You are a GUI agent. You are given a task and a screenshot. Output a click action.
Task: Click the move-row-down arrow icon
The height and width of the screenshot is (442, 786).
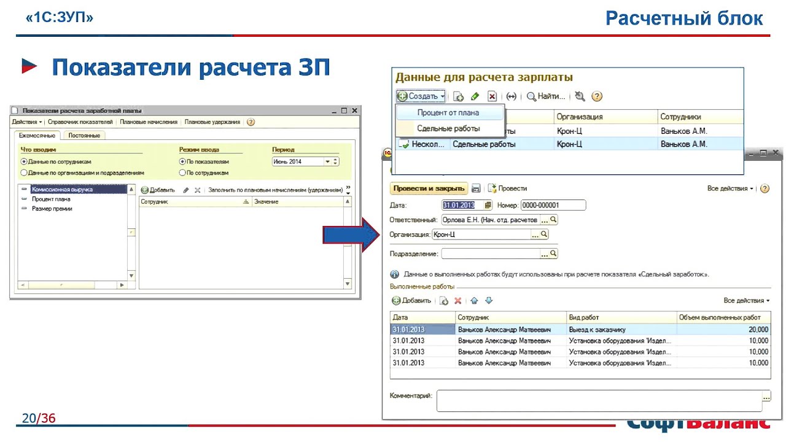click(489, 301)
